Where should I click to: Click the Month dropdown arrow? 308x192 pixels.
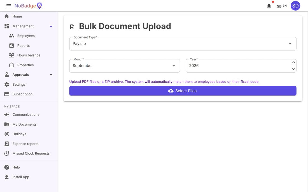point(174,66)
